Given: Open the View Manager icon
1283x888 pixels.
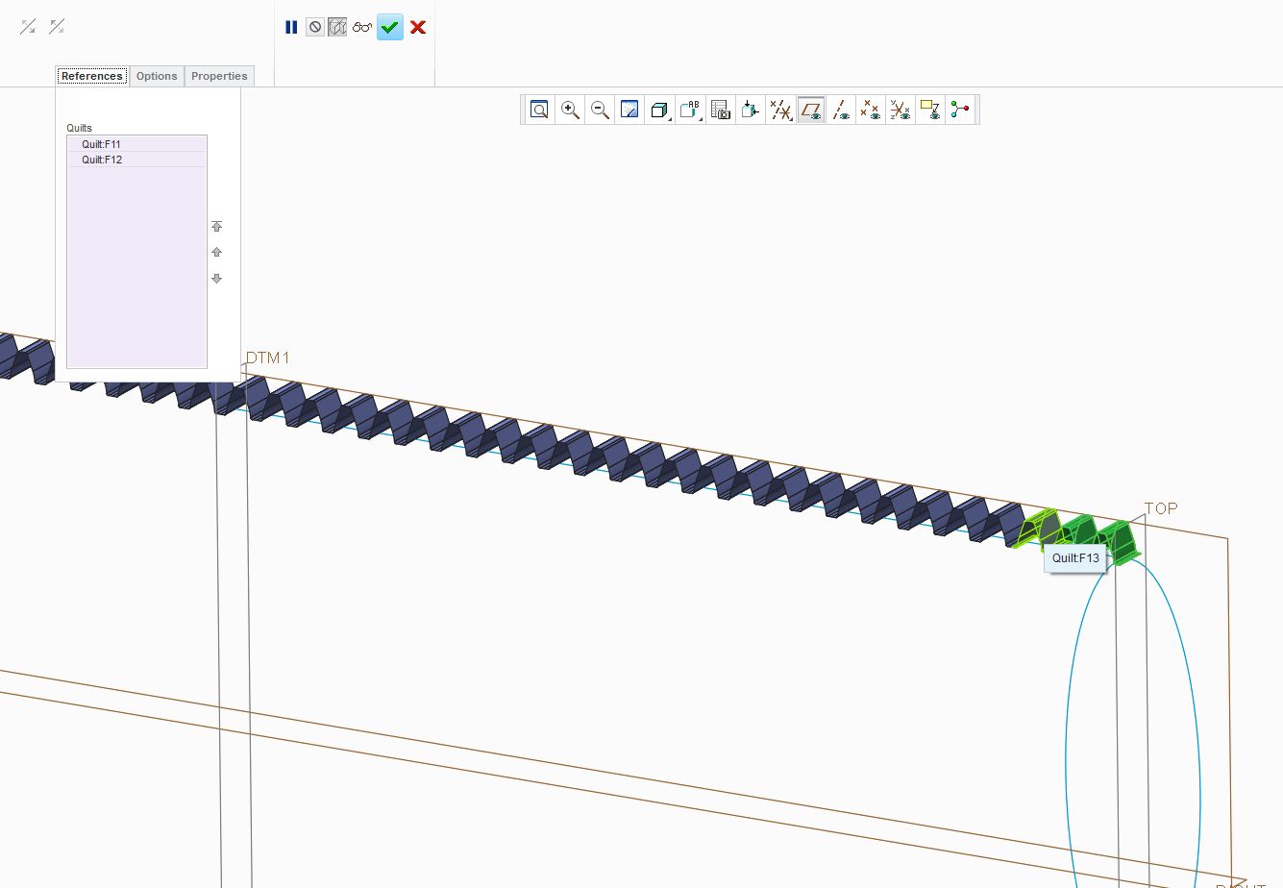Looking at the screenshot, I should coord(721,110).
